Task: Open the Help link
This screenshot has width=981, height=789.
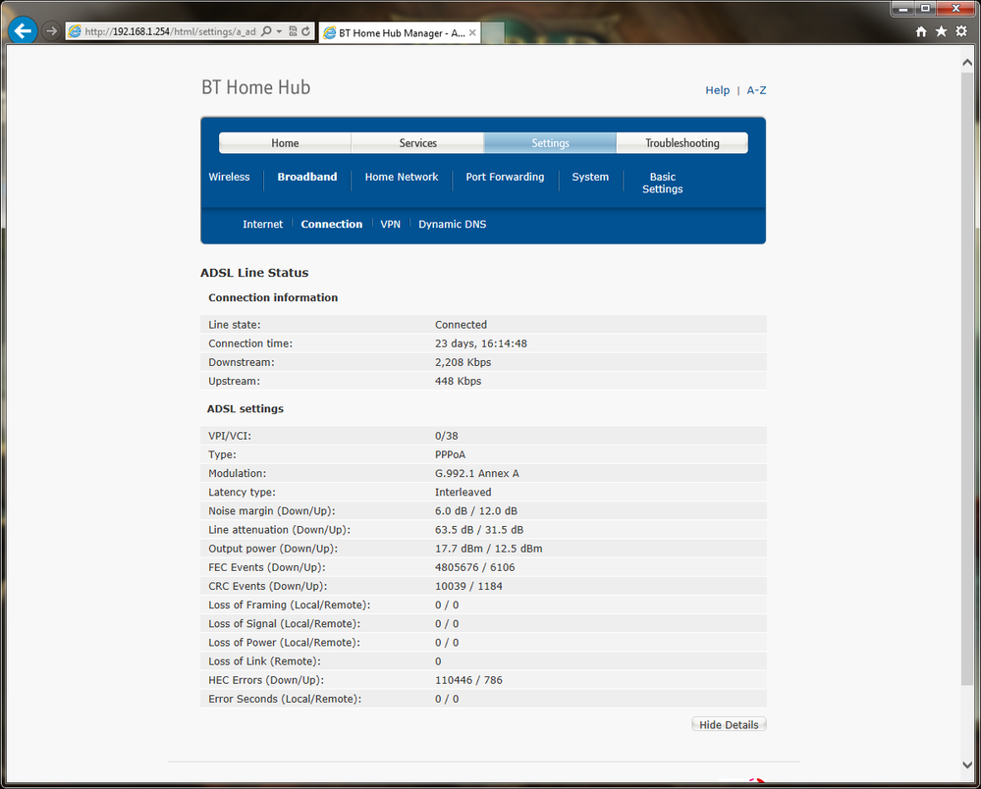Action: (718, 90)
